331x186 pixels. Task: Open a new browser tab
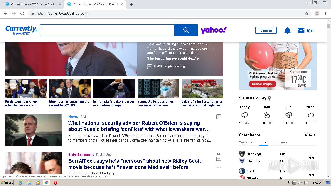point(131,4)
